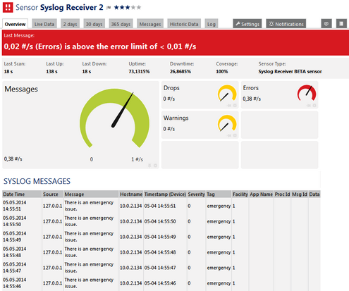Image resolution: width=349 pixels, height=291 pixels.
Task: Click the settings icon on Warnings gauge
Action: (235, 135)
